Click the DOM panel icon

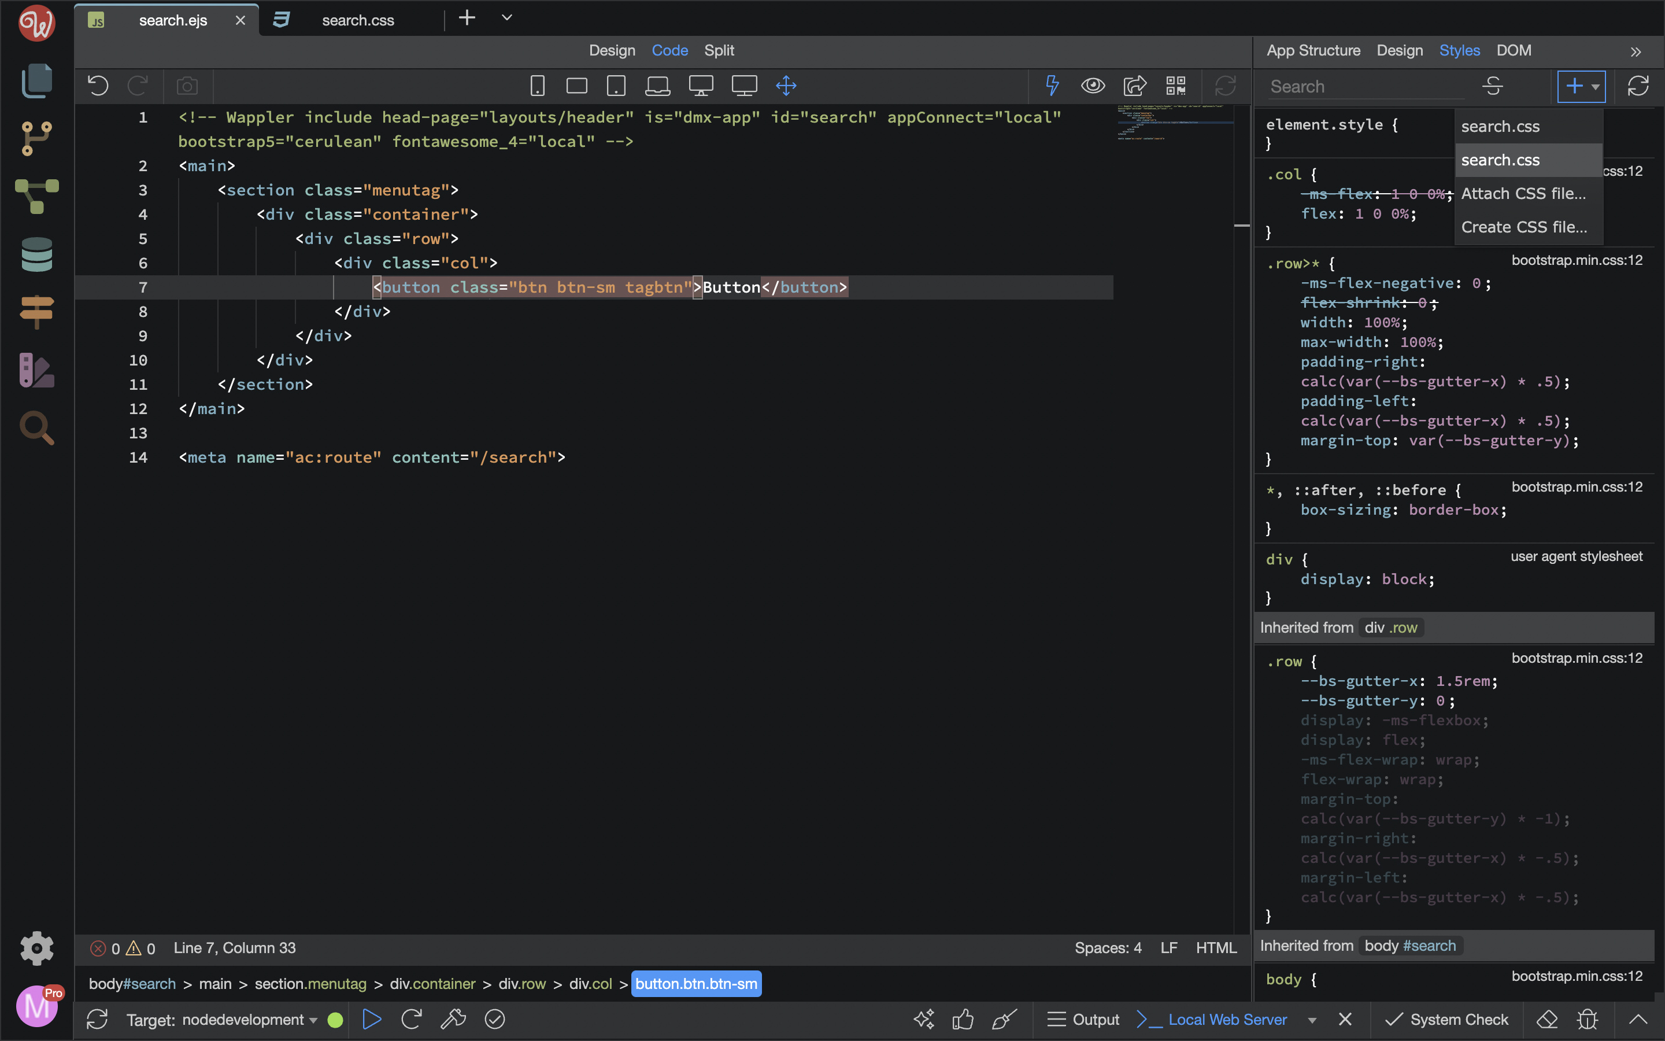click(x=1513, y=50)
